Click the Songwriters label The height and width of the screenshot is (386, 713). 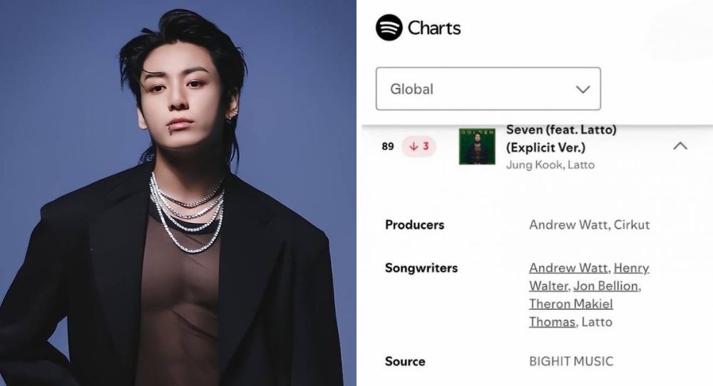coord(421,268)
